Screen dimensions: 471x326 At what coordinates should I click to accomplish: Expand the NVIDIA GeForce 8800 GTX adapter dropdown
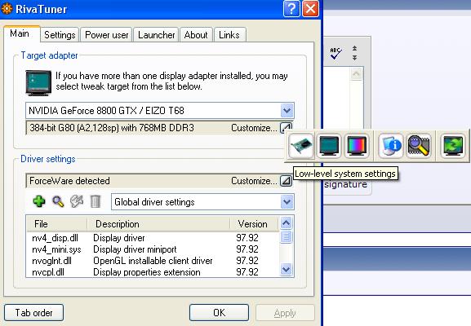287,111
